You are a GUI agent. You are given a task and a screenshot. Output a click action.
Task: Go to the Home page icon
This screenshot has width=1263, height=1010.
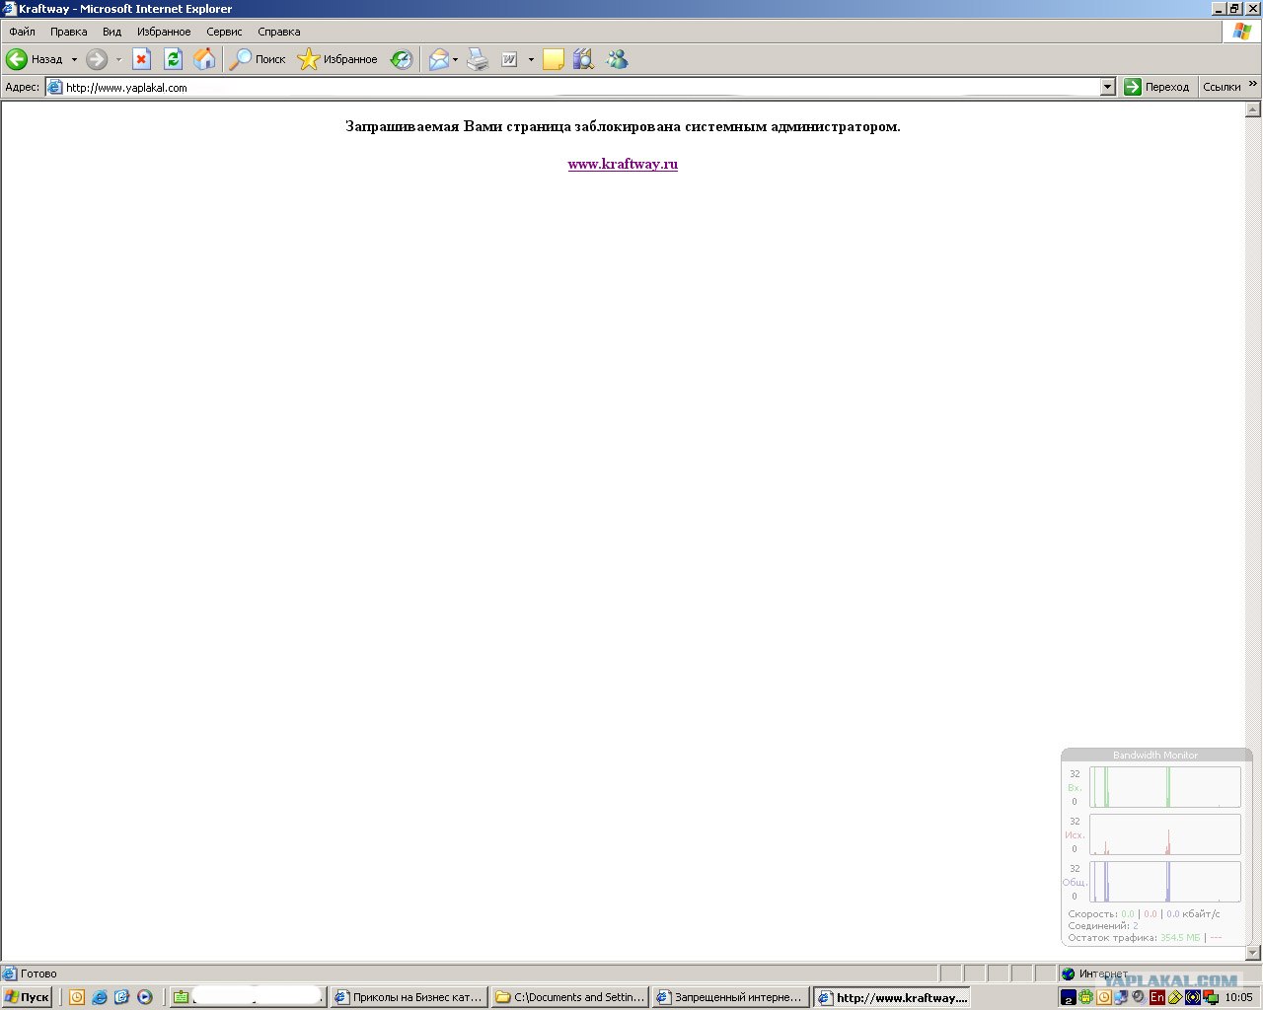click(204, 59)
